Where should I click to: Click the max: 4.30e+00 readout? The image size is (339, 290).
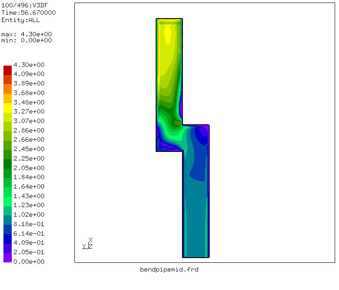pos(27,34)
